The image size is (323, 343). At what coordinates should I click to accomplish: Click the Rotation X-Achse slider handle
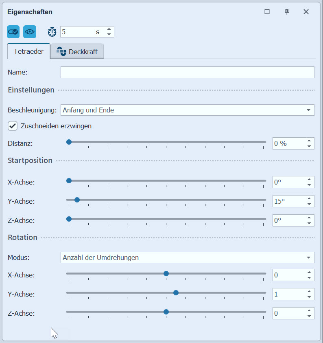(166, 273)
